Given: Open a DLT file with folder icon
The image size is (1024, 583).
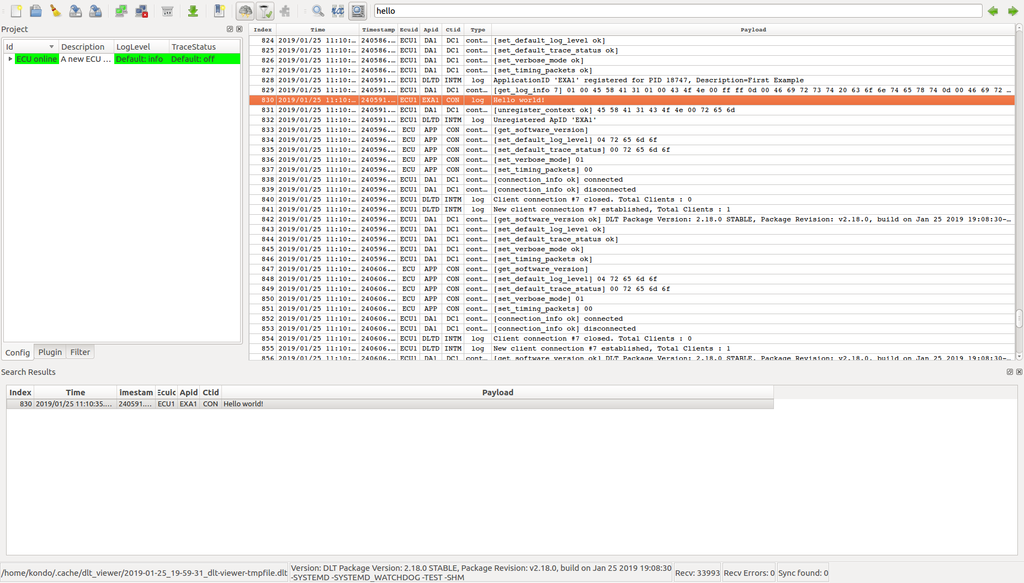Looking at the screenshot, I should tap(36, 11).
